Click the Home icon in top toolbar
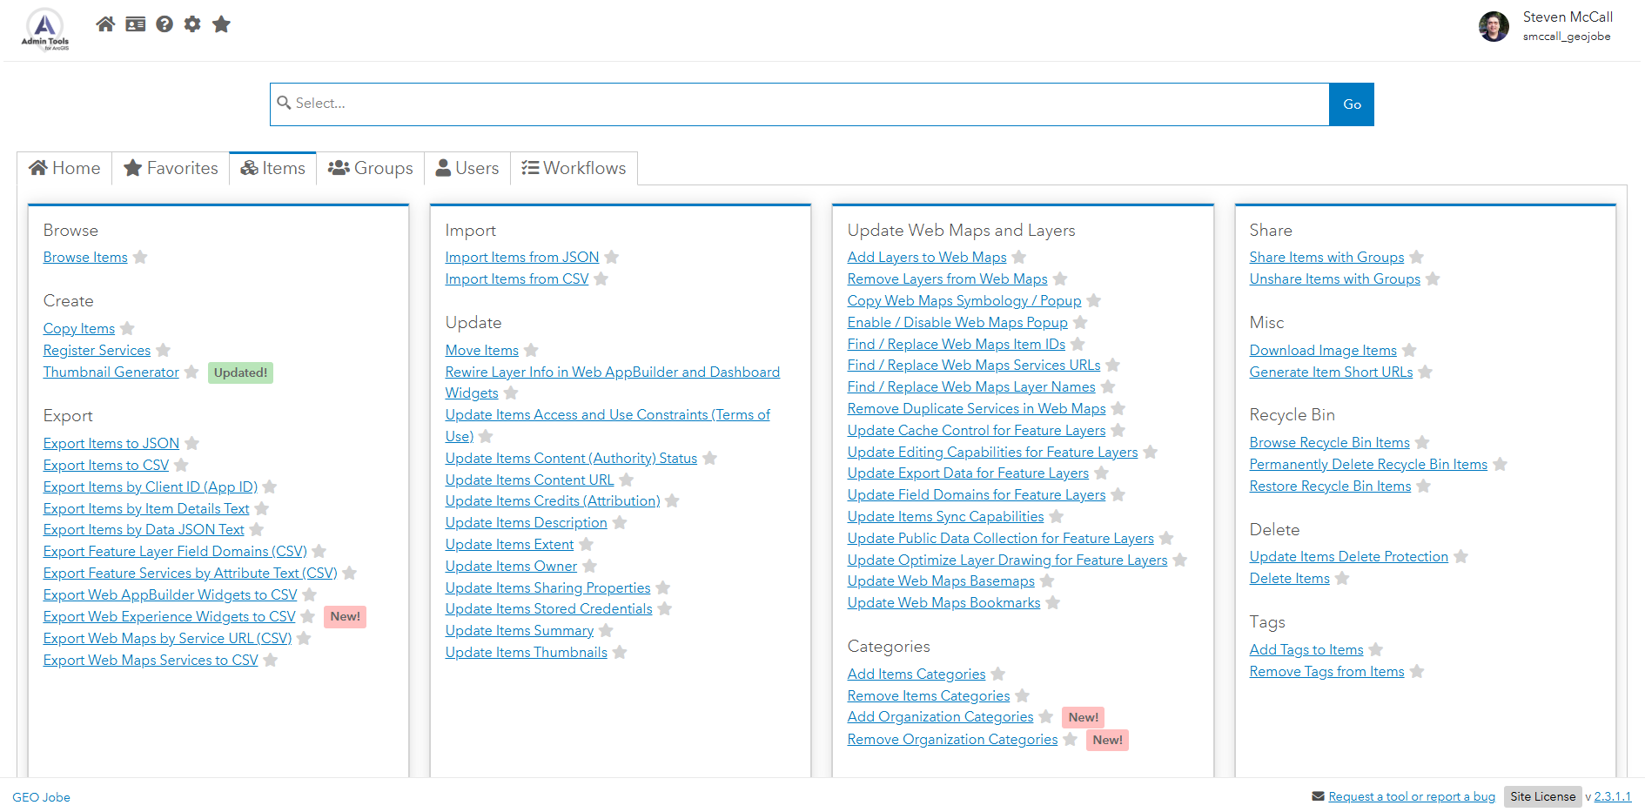The width and height of the screenshot is (1645, 812). click(x=105, y=24)
